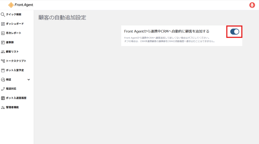Open the ダッシュボード grid icon

pos(3,24)
